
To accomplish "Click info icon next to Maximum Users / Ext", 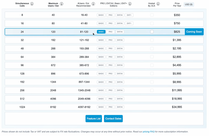I will [x=61, y=4].
